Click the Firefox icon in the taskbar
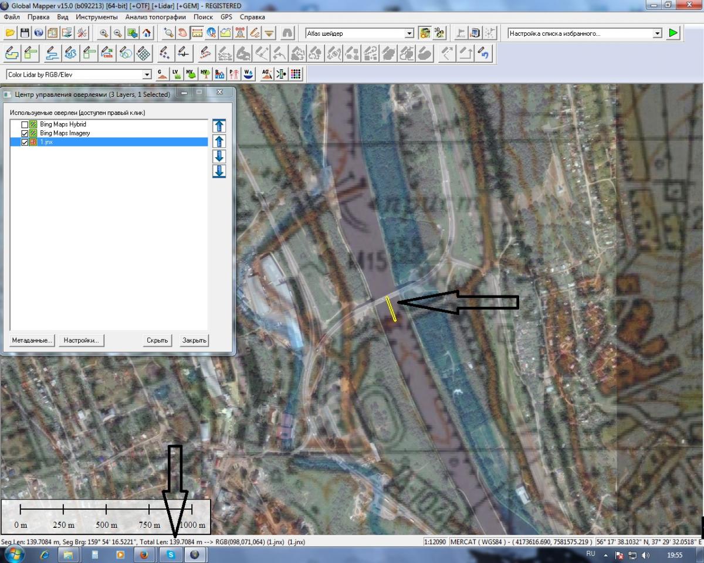704x563 pixels. pyautogui.click(x=144, y=554)
